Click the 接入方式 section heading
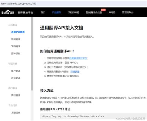 pyautogui.click(x=47, y=91)
